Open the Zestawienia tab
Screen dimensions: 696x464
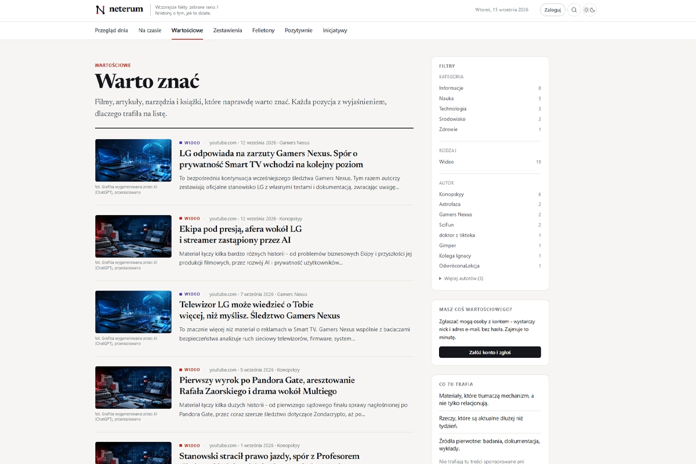[227, 30]
